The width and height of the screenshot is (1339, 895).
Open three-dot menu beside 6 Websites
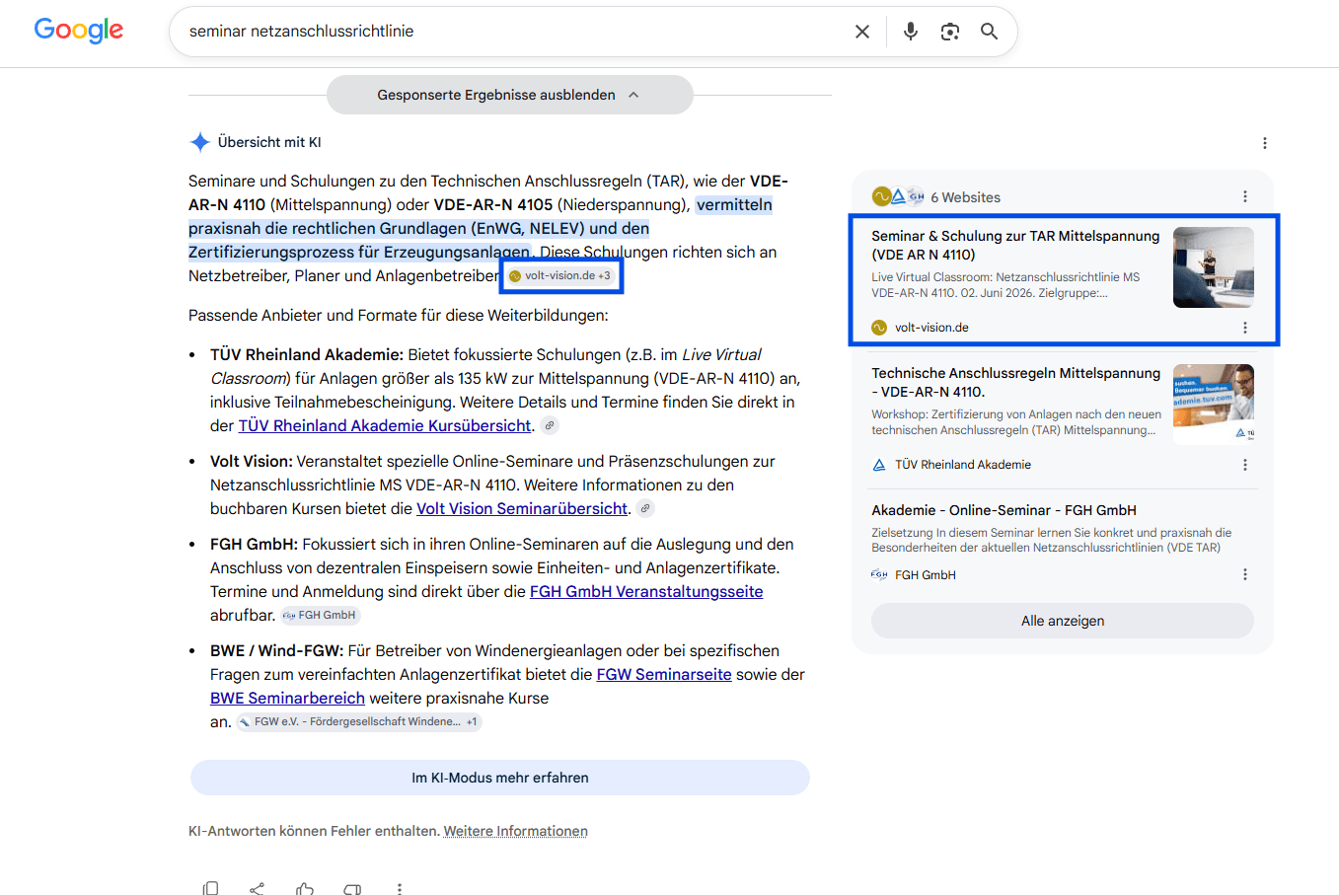tap(1245, 196)
